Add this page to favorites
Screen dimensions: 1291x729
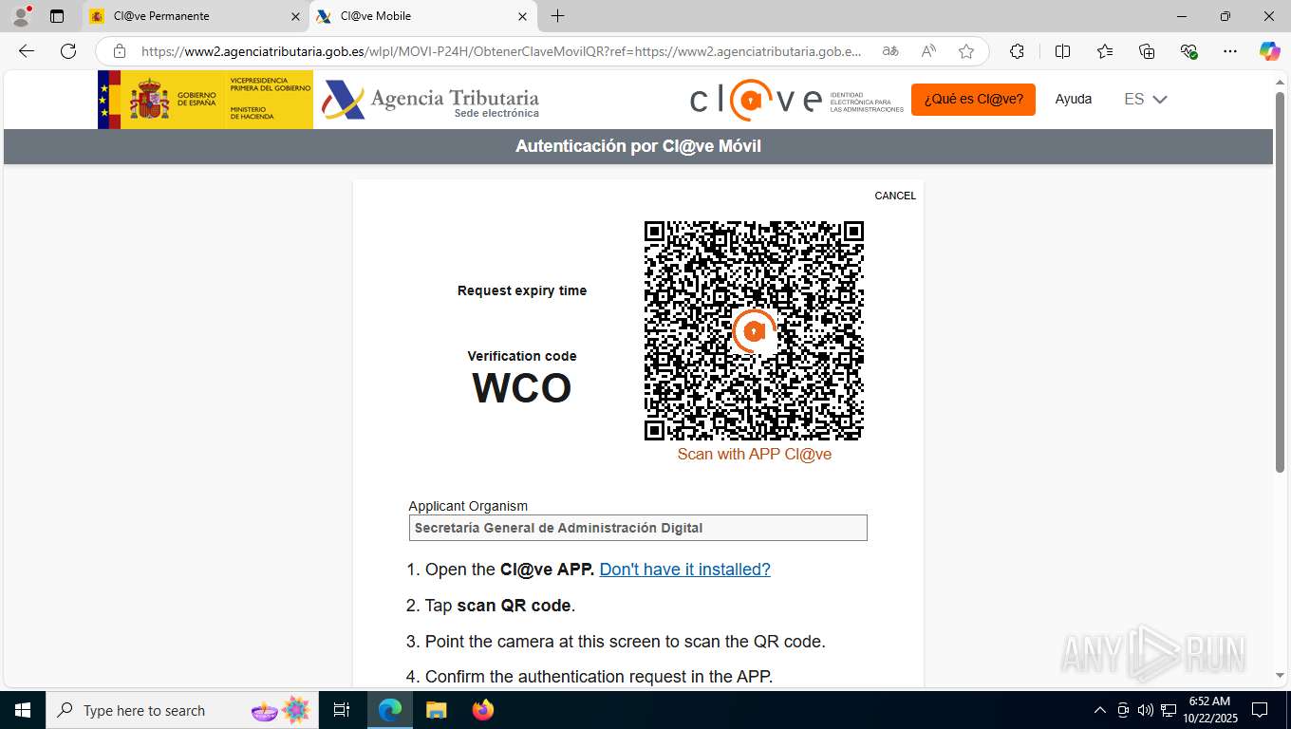[966, 51]
